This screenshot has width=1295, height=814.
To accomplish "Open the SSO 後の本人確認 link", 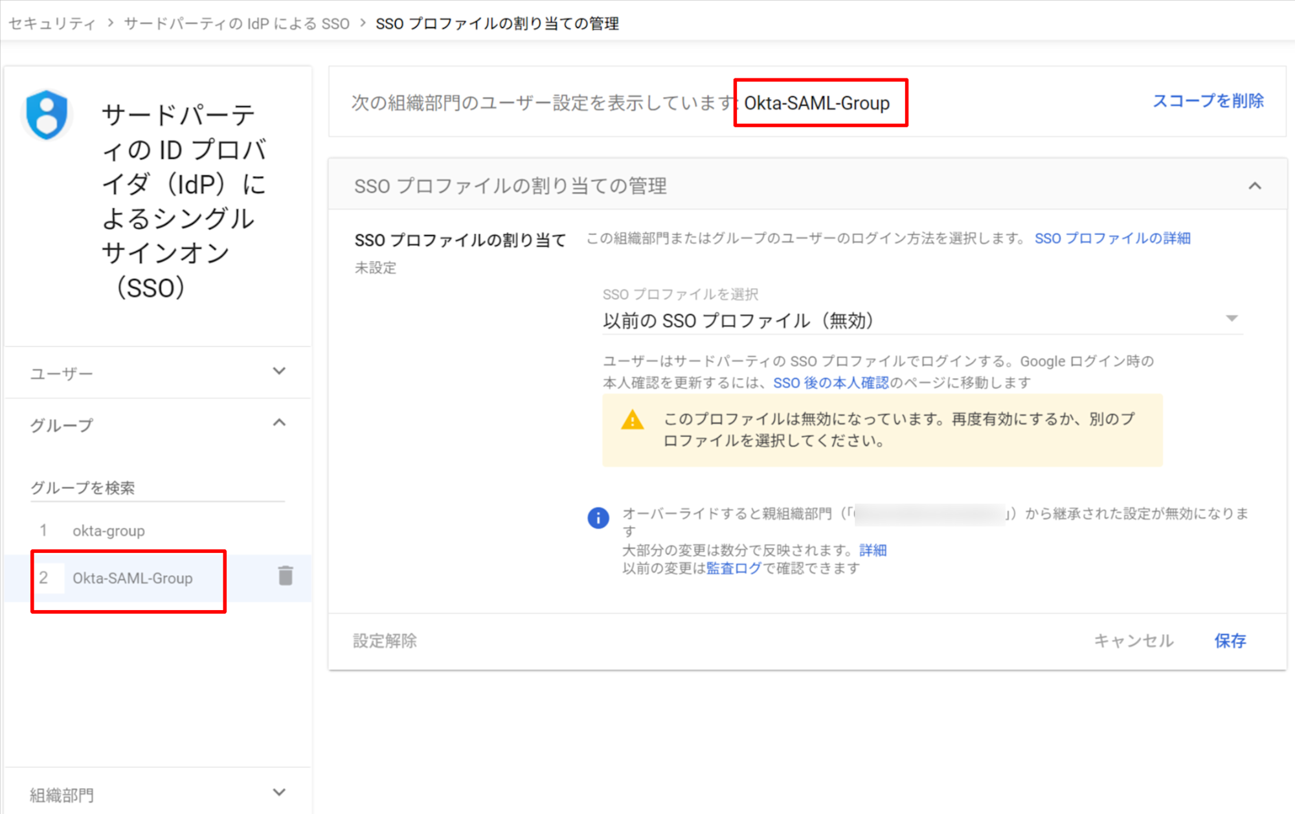I will pos(831,383).
